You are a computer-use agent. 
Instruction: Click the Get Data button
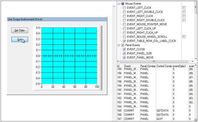20,30
